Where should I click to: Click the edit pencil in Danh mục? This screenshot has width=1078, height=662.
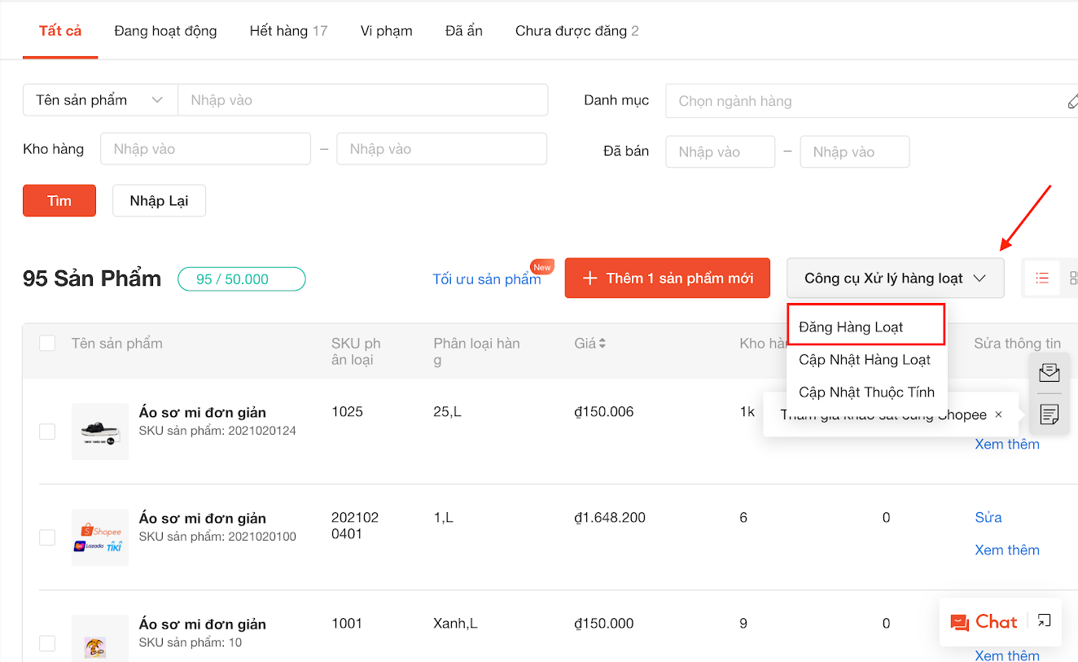[x=1072, y=102]
